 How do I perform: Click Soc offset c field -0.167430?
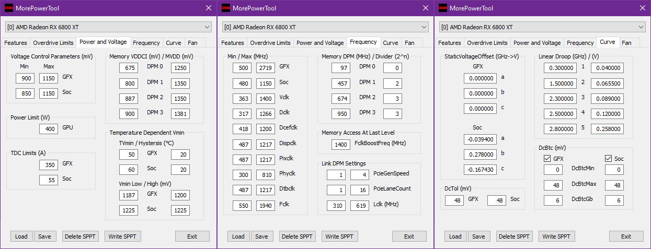click(x=480, y=170)
